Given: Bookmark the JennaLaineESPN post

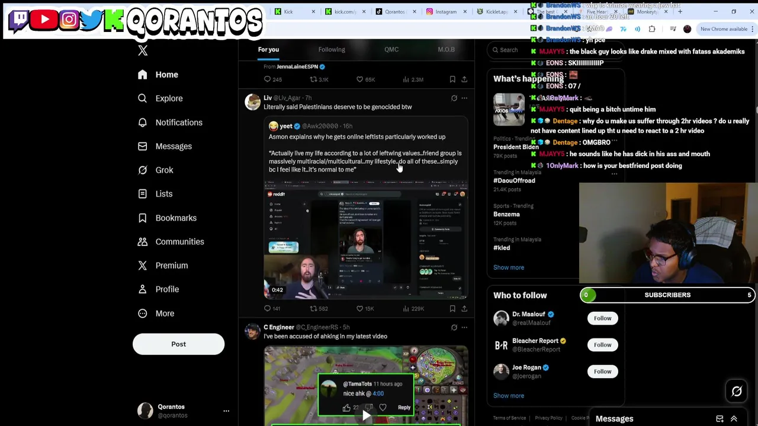Looking at the screenshot, I should click(452, 79).
